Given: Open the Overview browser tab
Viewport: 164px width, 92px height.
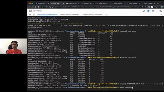Looking at the screenshot, I should pos(88,4).
